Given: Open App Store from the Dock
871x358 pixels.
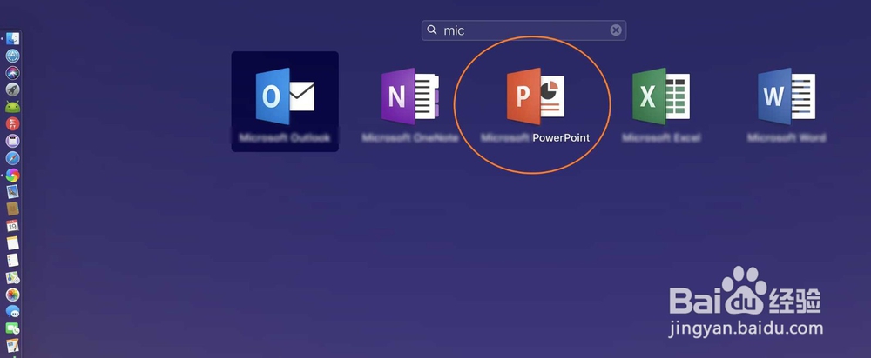Looking at the screenshot, I should (x=13, y=56).
